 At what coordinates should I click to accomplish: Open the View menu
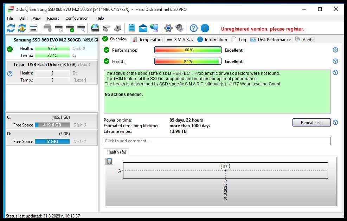(x=37, y=18)
